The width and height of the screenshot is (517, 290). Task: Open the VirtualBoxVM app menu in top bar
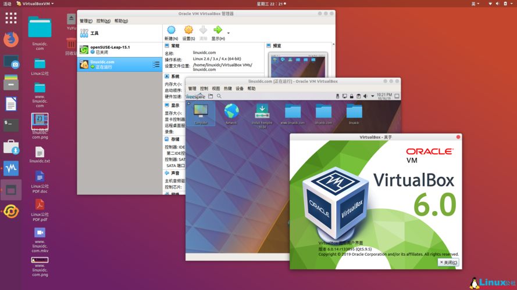tap(35, 3)
